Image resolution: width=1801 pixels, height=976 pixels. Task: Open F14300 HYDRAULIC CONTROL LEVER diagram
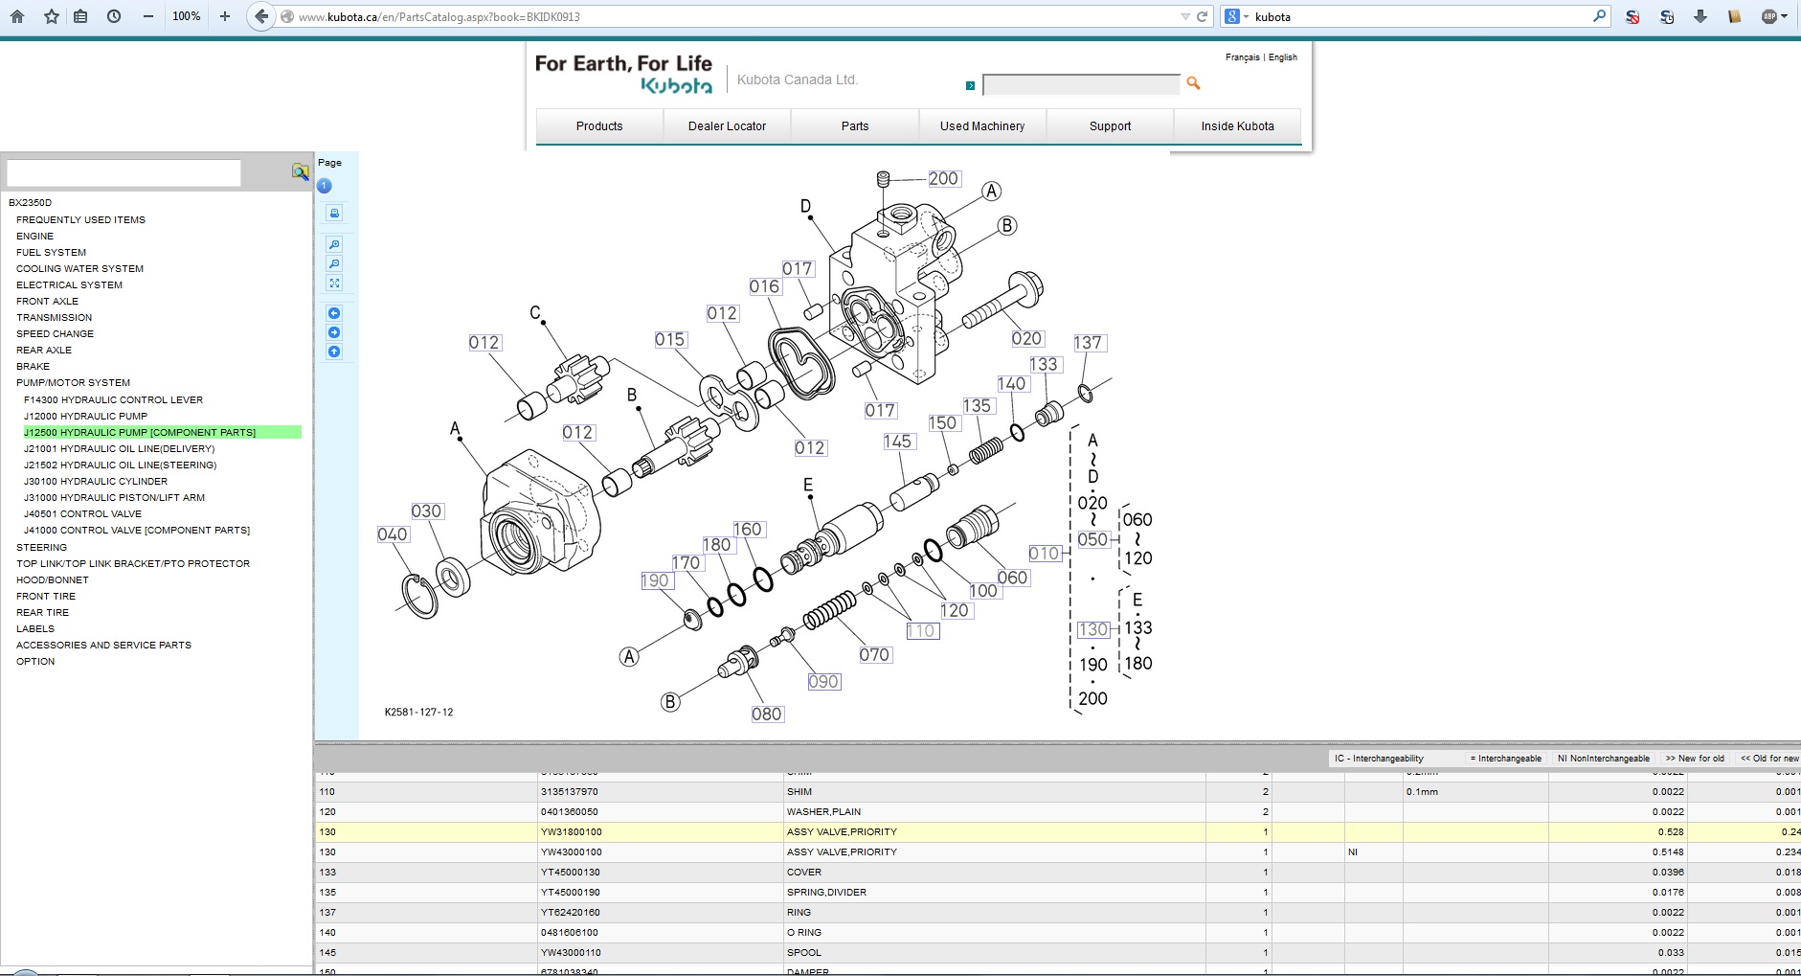(113, 400)
